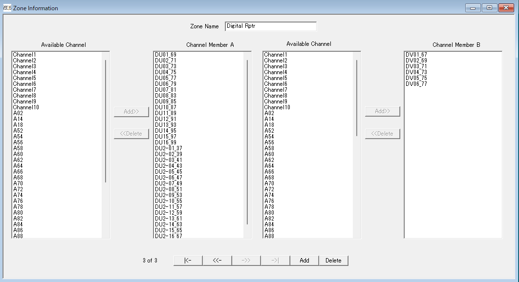
Task: Click the Channel Member A list scrollbar
Action: click(247, 141)
